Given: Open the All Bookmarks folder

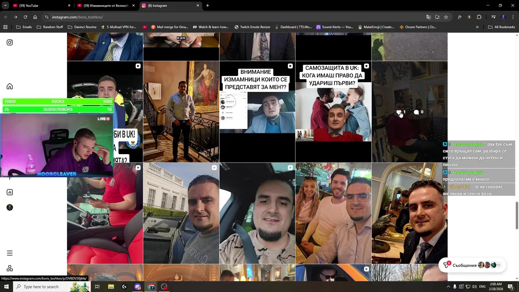Looking at the screenshot, I should pos(502,27).
